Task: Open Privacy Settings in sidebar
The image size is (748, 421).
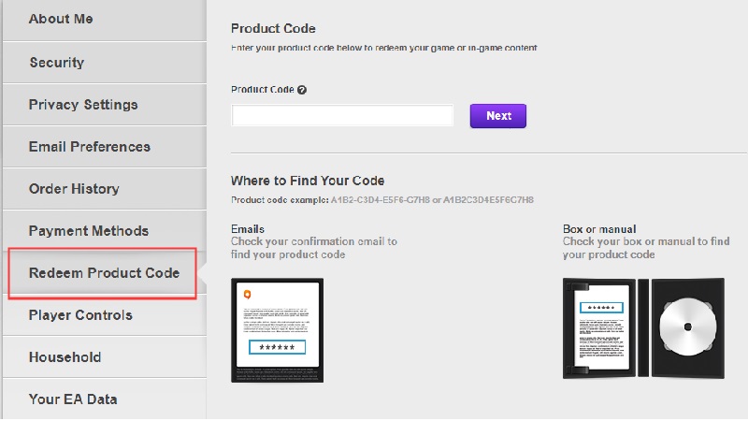Action: coord(83,105)
